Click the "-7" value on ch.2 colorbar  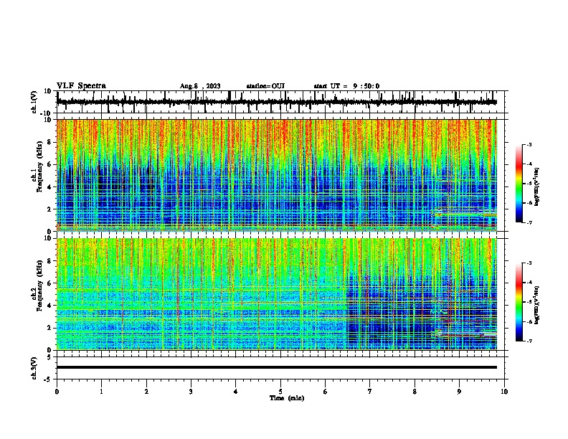(529, 341)
